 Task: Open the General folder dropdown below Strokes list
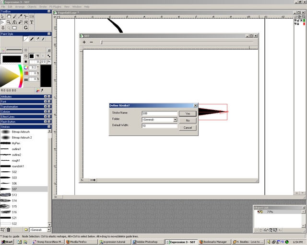pyautogui.click(x=49, y=230)
